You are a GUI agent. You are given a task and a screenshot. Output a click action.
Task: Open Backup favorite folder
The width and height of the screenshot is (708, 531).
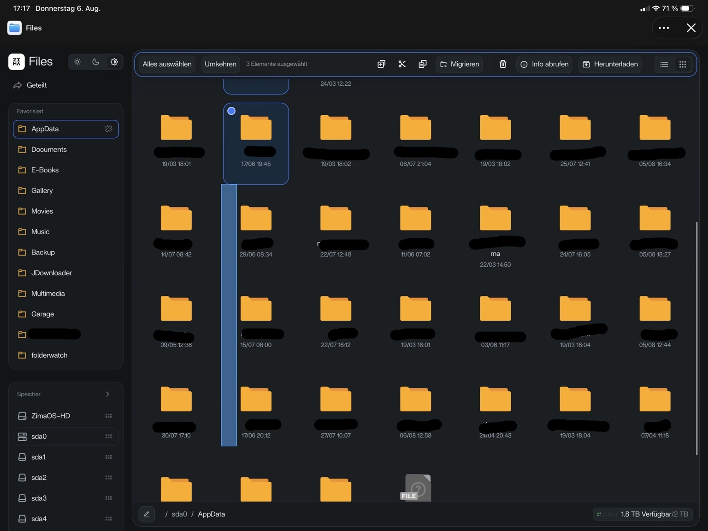pos(66,252)
